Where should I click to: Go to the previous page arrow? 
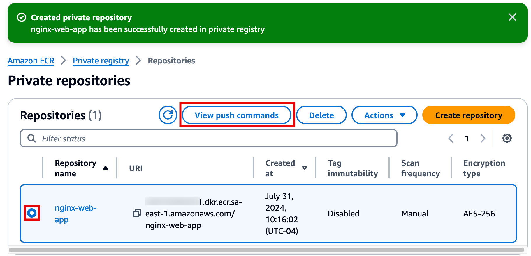[x=451, y=138]
